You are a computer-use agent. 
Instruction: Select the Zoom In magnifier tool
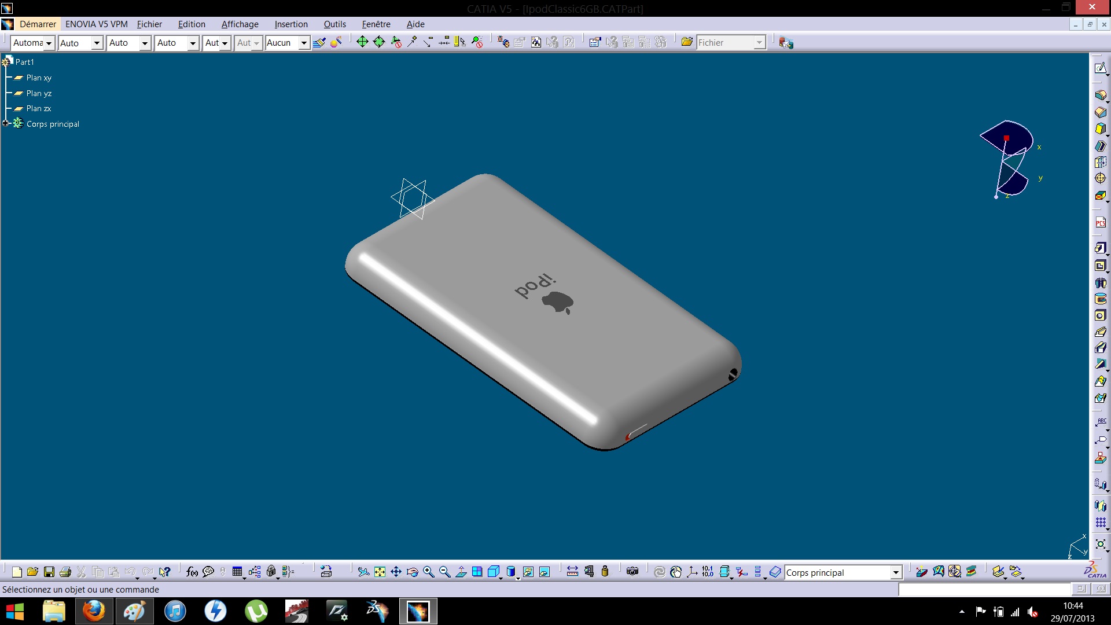click(428, 572)
